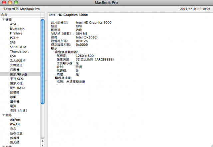Viewport: 213px width, 147px height.
Task: Click the Intel HD Graphics 3000 heading
Action: pyautogui.click(x=69, y=15)
